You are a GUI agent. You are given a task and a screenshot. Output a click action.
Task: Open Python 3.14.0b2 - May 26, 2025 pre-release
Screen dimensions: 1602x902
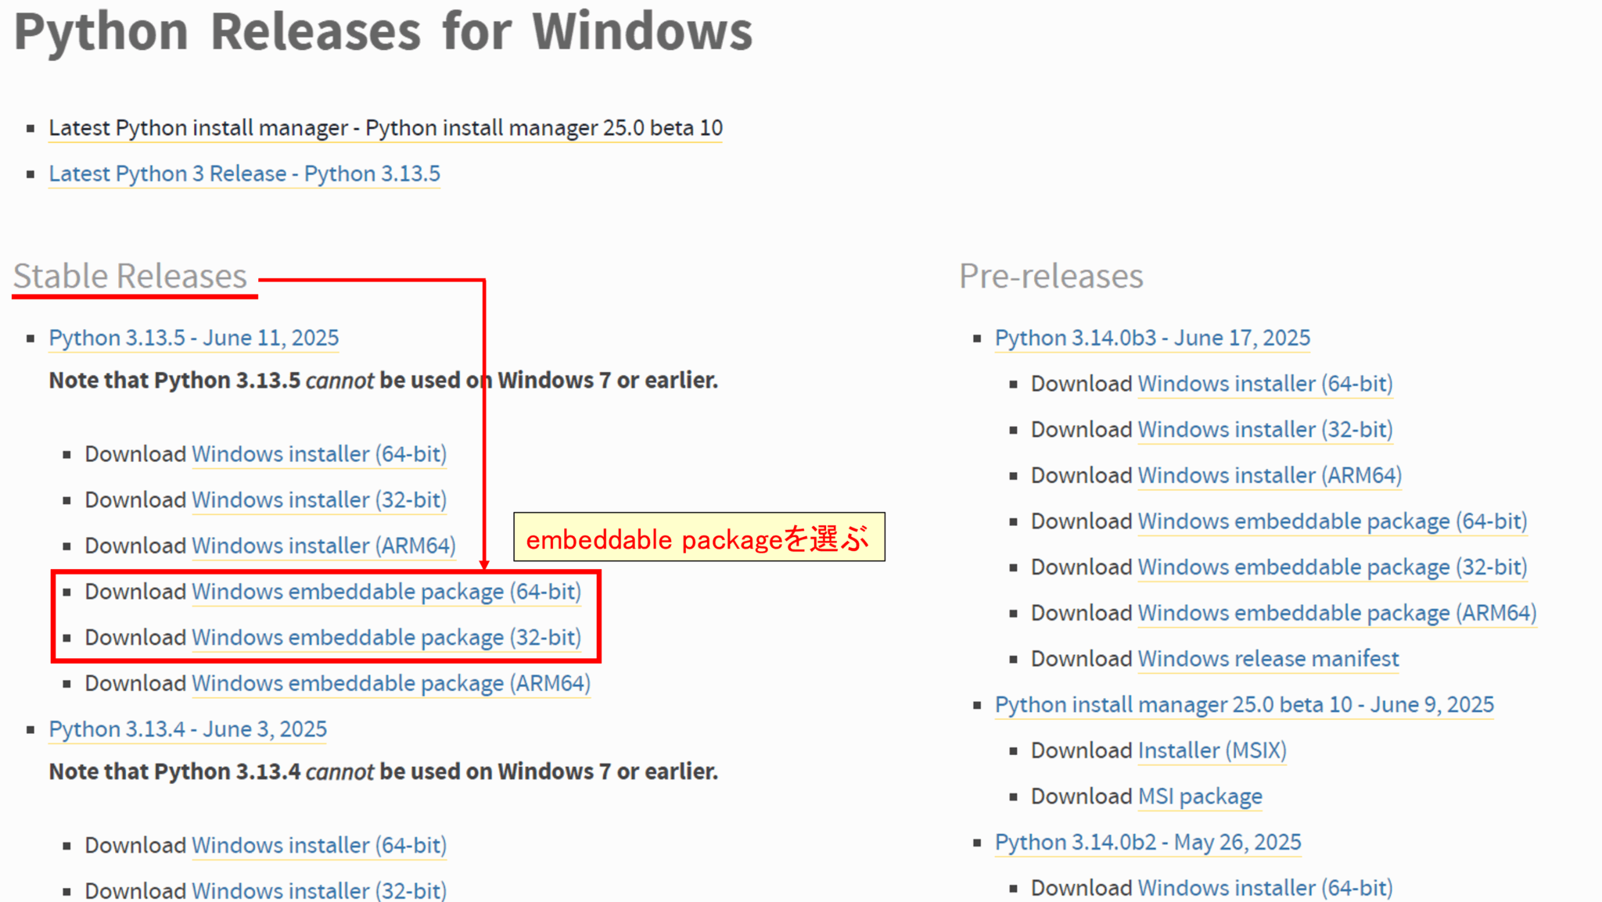pos(1148,843)
